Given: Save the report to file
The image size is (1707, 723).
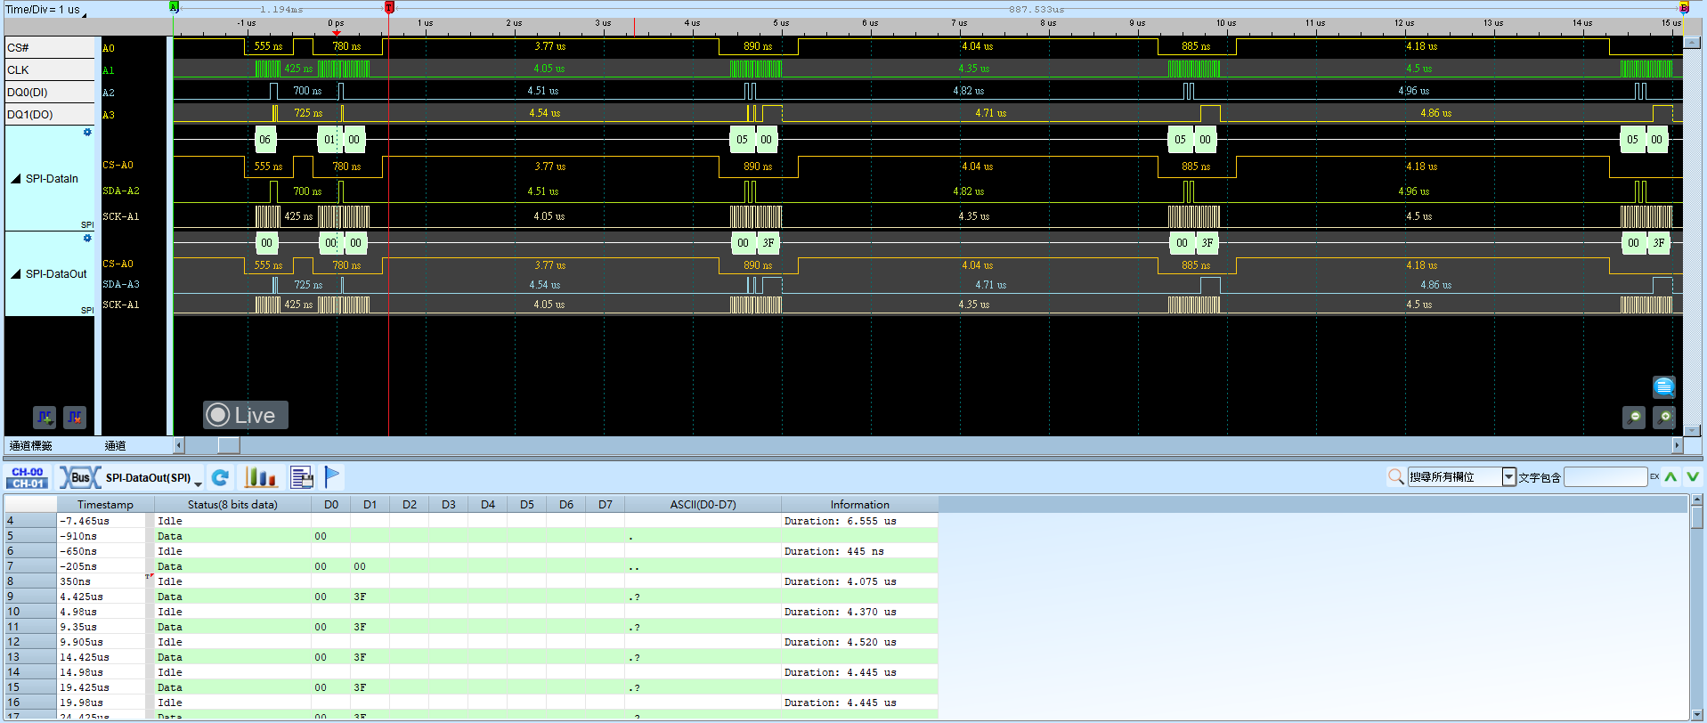Looking at the screenshot, I should [x=302, y=478].
